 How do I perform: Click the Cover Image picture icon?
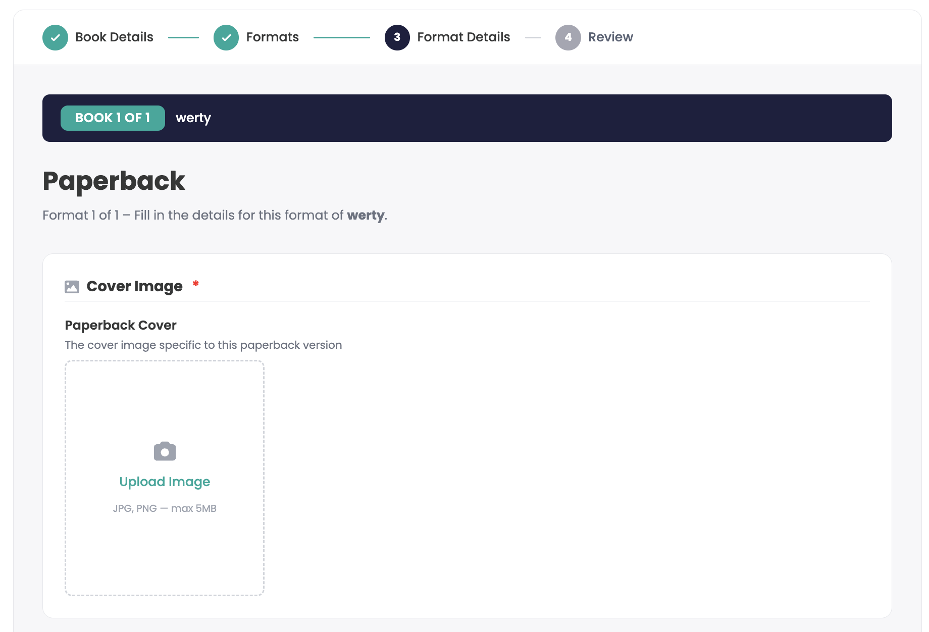tap(72, 287)
